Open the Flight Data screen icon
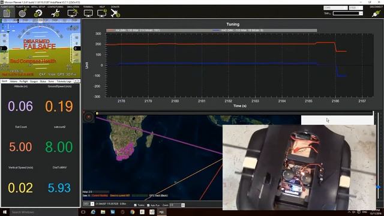Image resolution: width=384 pixels, height=216 pixels. point(7,13)
